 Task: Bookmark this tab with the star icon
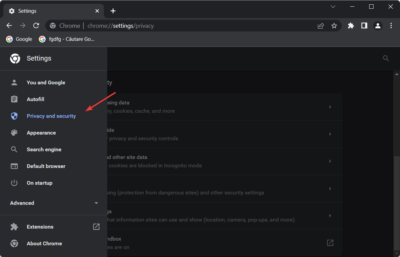coord(334,26)
